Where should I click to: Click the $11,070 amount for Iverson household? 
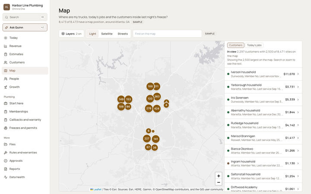click(x=289, y=74)
